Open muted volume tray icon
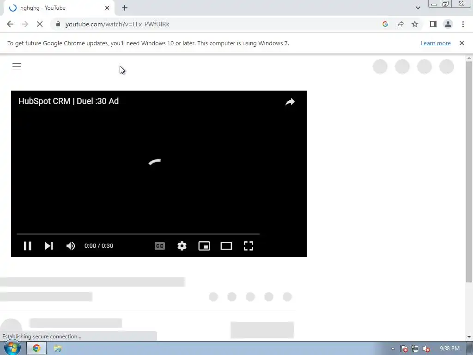The height and width of the screenshot is (355, 473). tap(426, 349)
